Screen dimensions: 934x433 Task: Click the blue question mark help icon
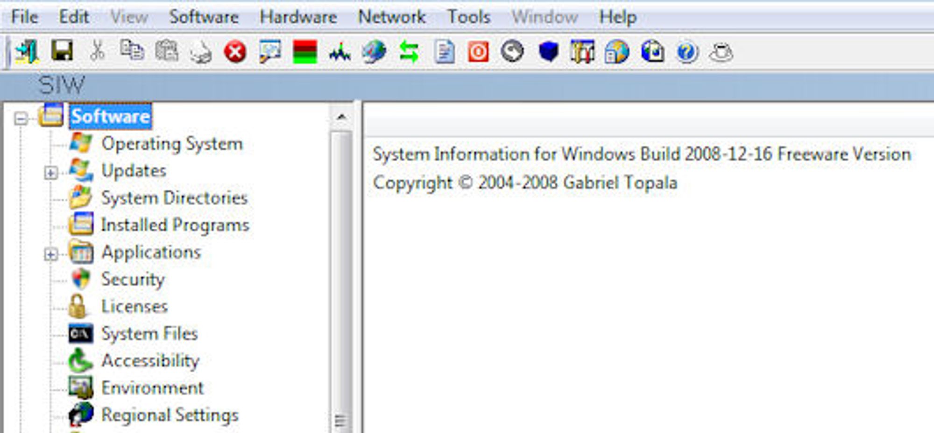[x=686, y=52]
